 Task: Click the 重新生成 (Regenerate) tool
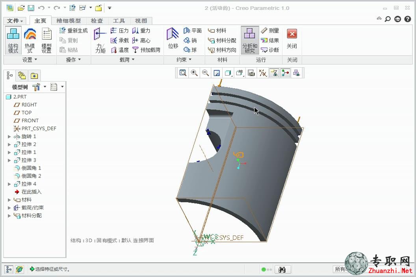pos(74,30)
